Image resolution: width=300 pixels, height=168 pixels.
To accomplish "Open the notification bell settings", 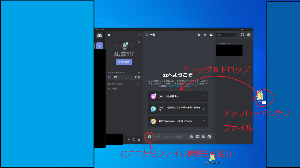I will point(199,35).
